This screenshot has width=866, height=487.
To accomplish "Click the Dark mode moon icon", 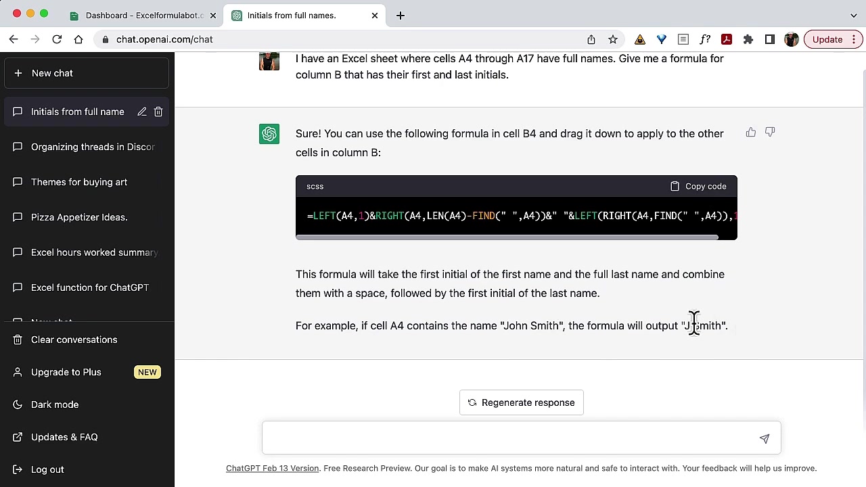I will point(18,404).
